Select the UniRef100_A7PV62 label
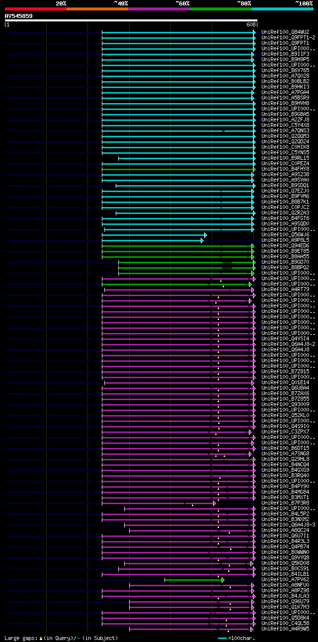This screenshot has height=642, width=318. tap(285, 579)
